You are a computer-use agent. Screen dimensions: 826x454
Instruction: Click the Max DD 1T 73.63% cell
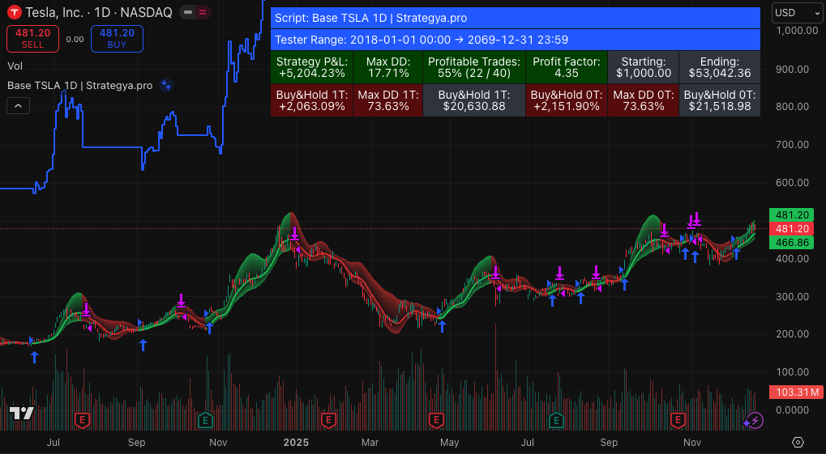(x=387, y=100)
